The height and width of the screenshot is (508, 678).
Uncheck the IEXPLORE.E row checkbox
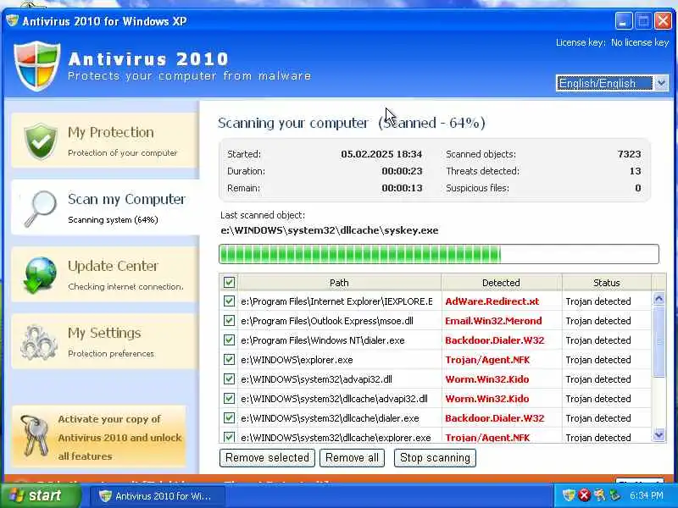pos(229,301)
